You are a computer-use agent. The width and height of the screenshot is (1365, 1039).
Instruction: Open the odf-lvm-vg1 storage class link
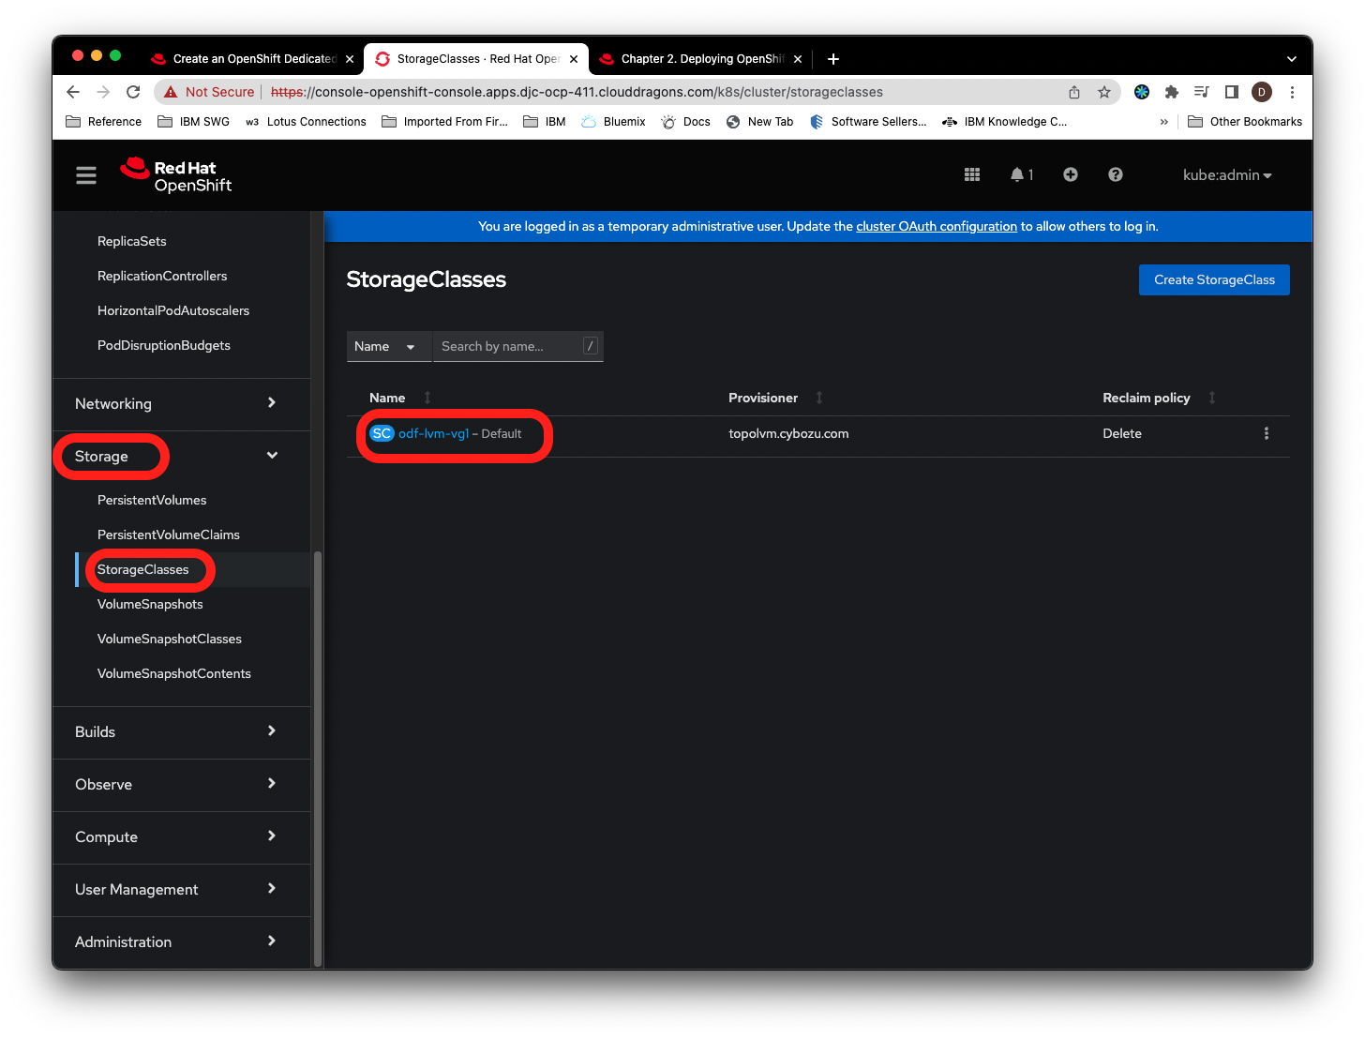434,433
